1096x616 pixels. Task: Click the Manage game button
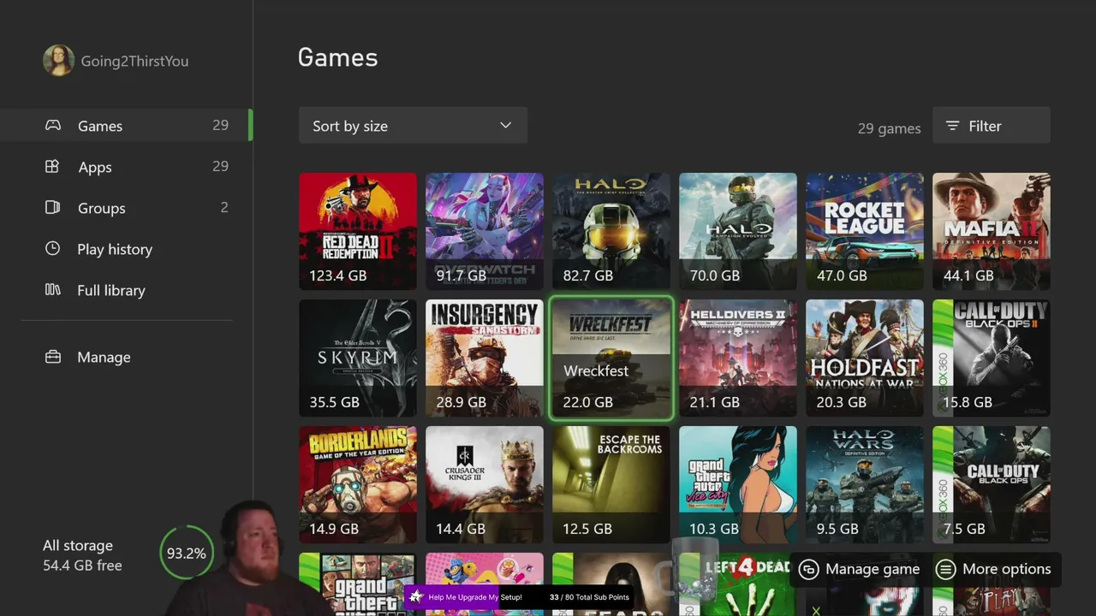coord(860,569)
